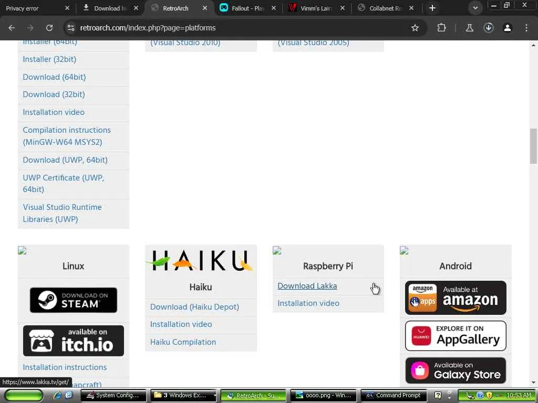Close the Fallout tab
Image resolution: width=538 pixels, height=403 pixels.
click(x=273, y=8)
